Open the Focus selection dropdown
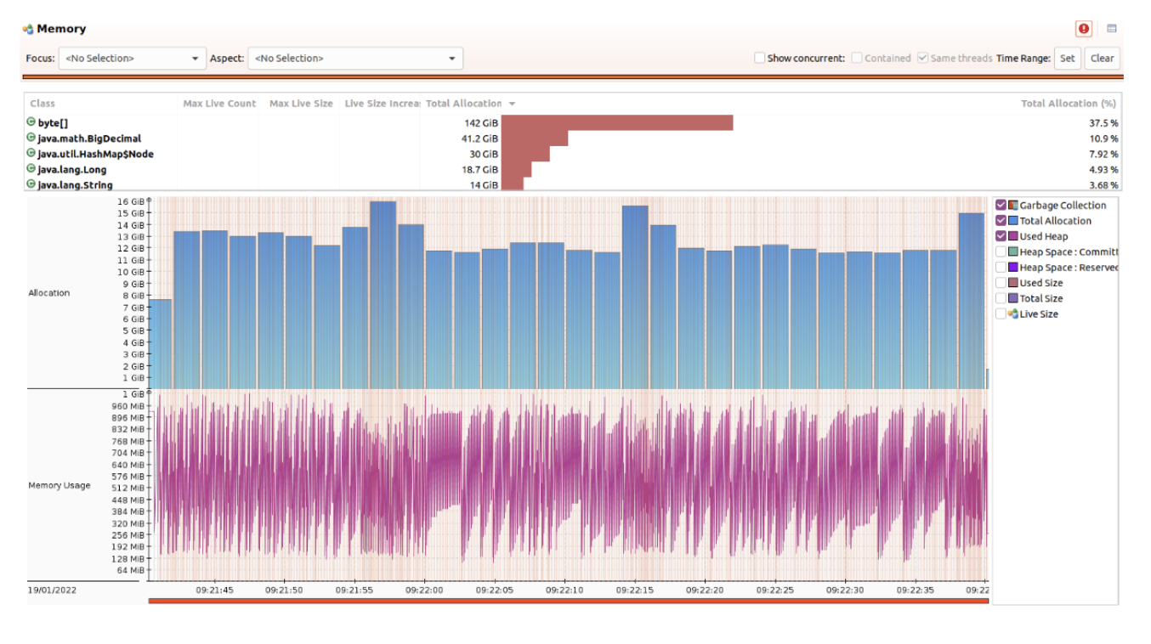The image size is (1151, 644). tap(132, 58)
